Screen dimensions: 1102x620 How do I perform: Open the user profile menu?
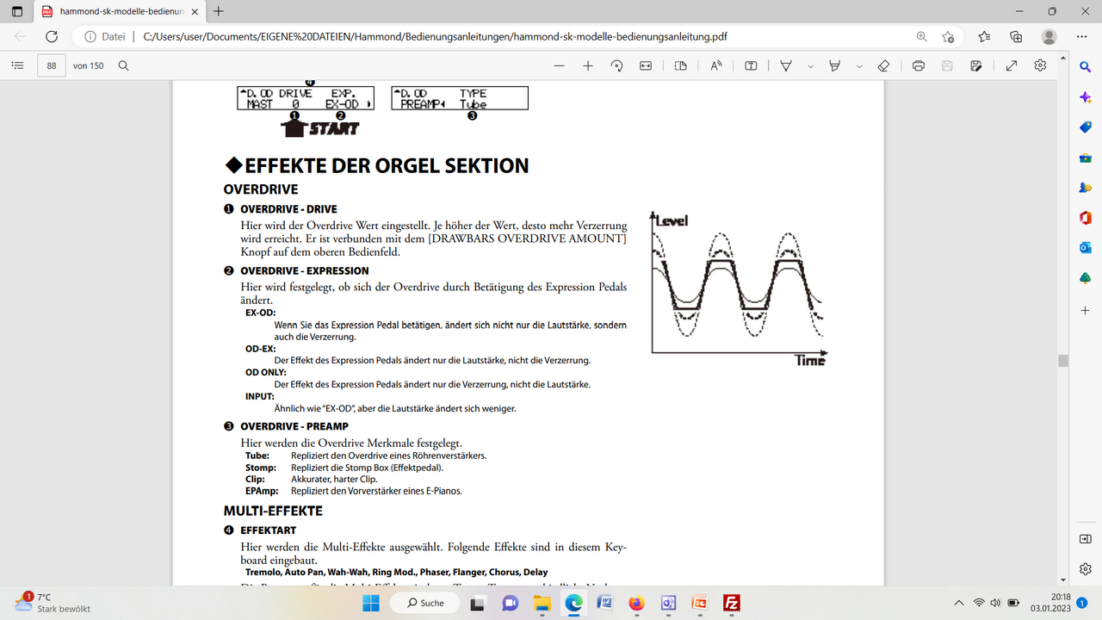point(1049,37)
